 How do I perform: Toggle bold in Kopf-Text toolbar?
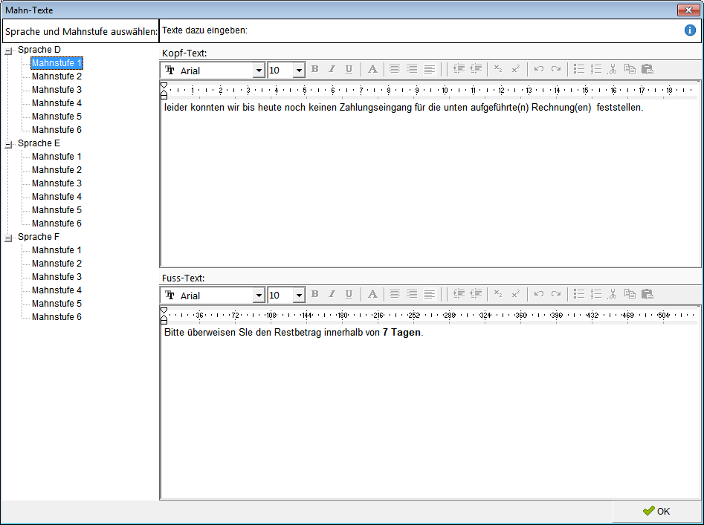pyautogui.click(x=314, y=69)
